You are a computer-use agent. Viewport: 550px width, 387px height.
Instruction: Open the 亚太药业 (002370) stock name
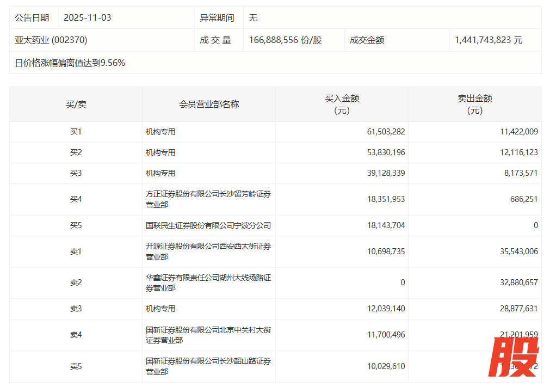51,40
